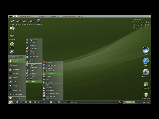
Task: Expand the Games submenu
Action: click(17, 73)
